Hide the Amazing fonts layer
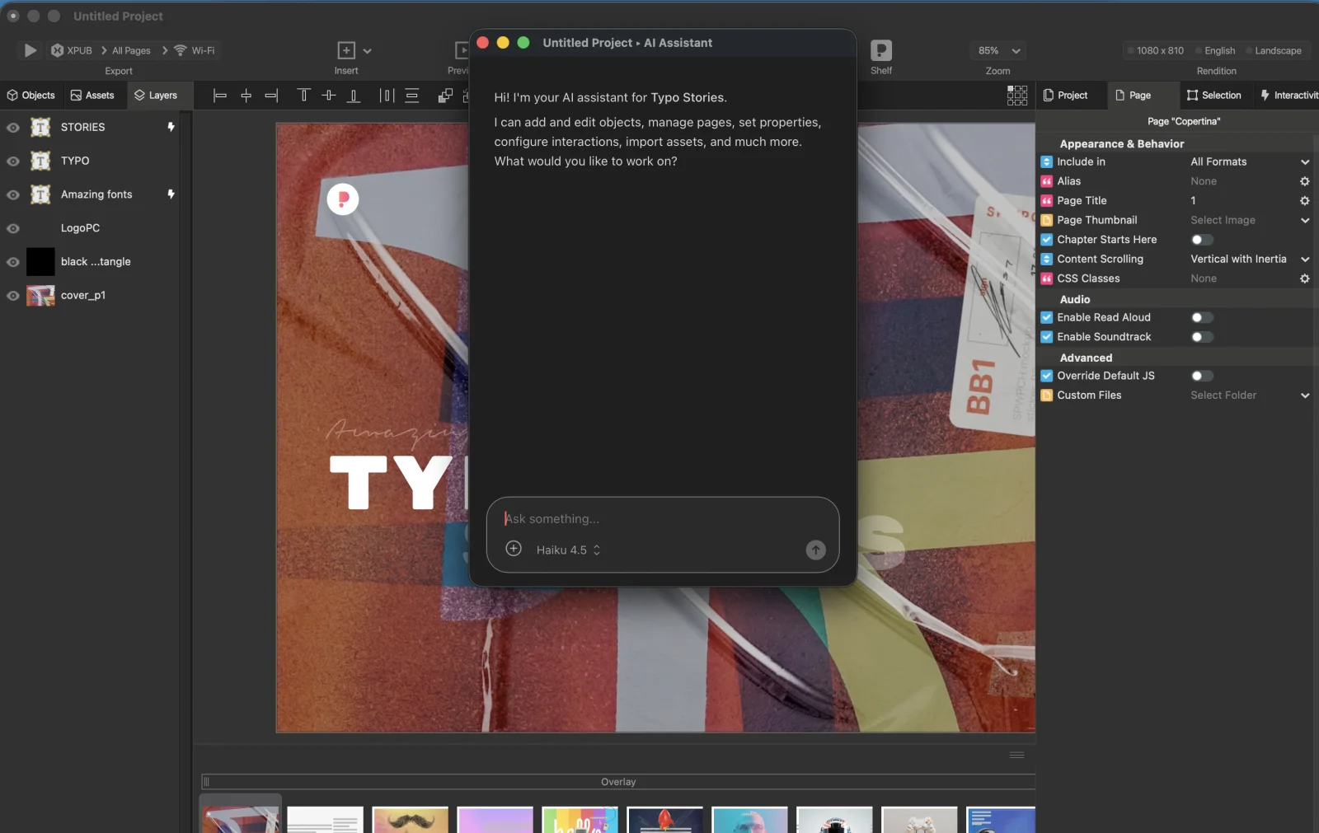 click(x=13, y=195)
